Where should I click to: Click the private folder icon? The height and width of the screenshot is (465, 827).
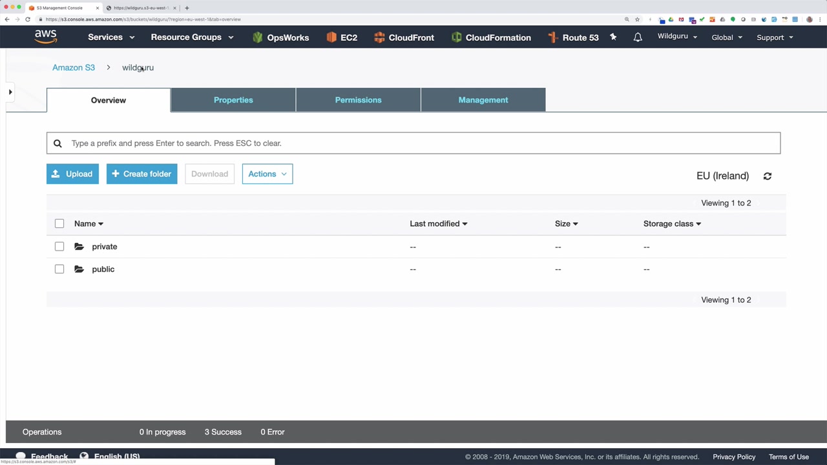pyautogui.click(x=79, y=247)
